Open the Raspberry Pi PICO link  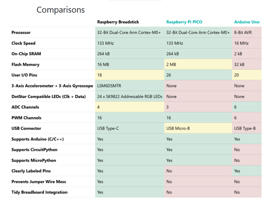[184, 22]
